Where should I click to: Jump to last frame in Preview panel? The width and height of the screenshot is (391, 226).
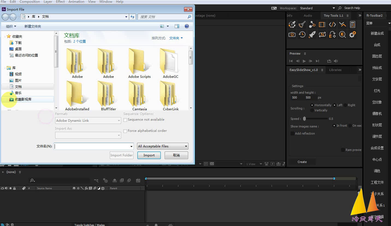(317, 61)
